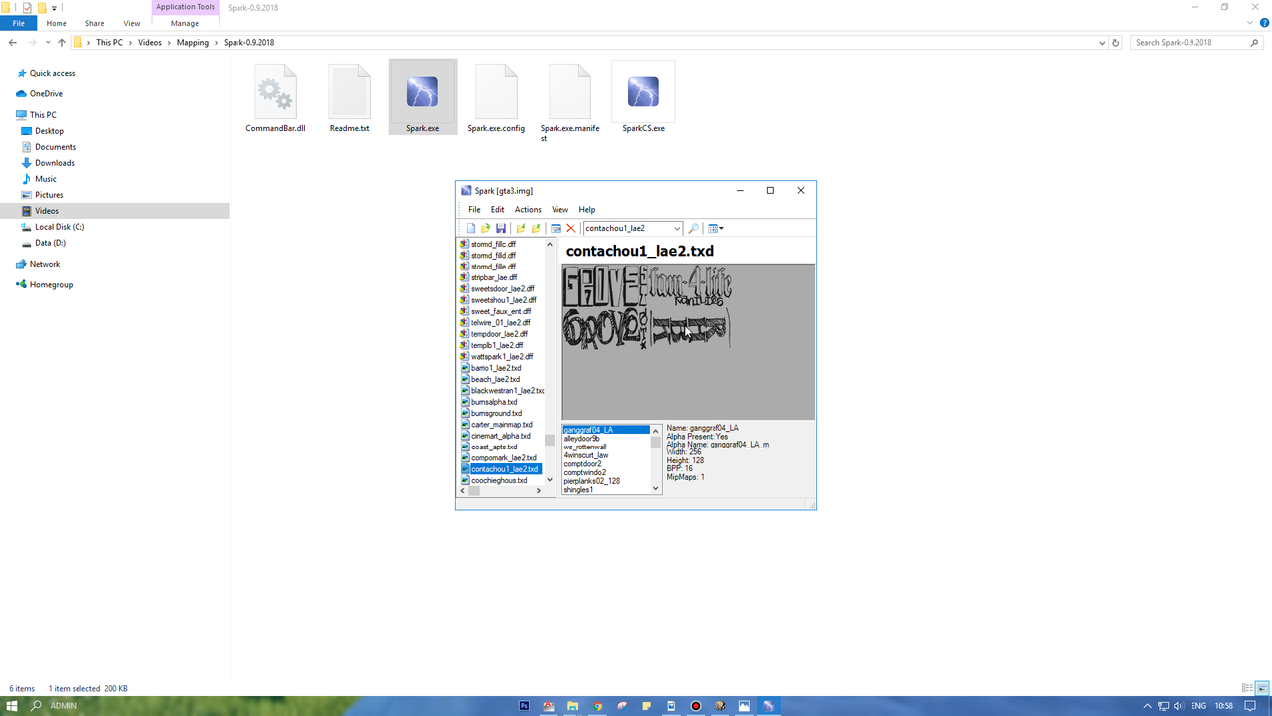Select texture pierplanks02_128

591,481
